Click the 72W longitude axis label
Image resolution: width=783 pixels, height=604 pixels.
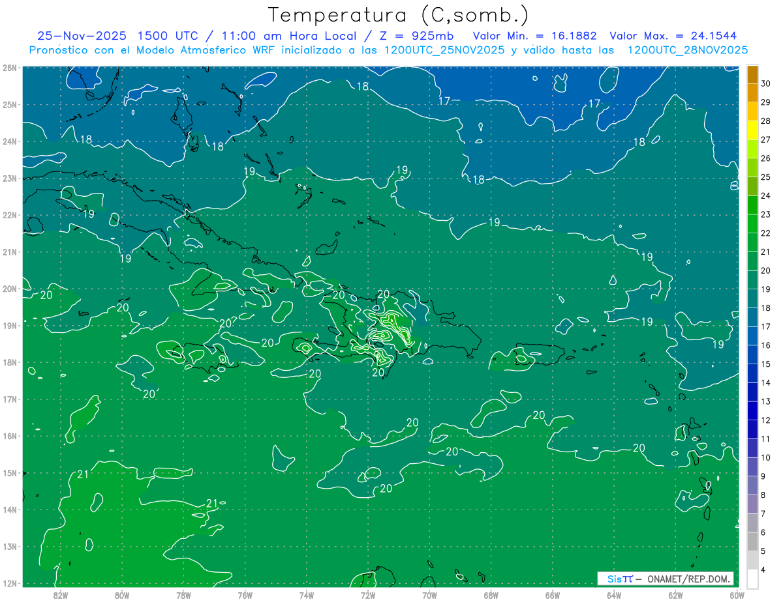pos(368,594)
